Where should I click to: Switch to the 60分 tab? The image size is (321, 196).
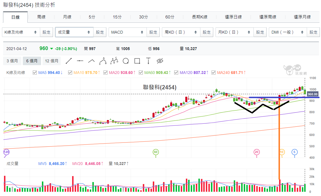click(x=170, y=17)
